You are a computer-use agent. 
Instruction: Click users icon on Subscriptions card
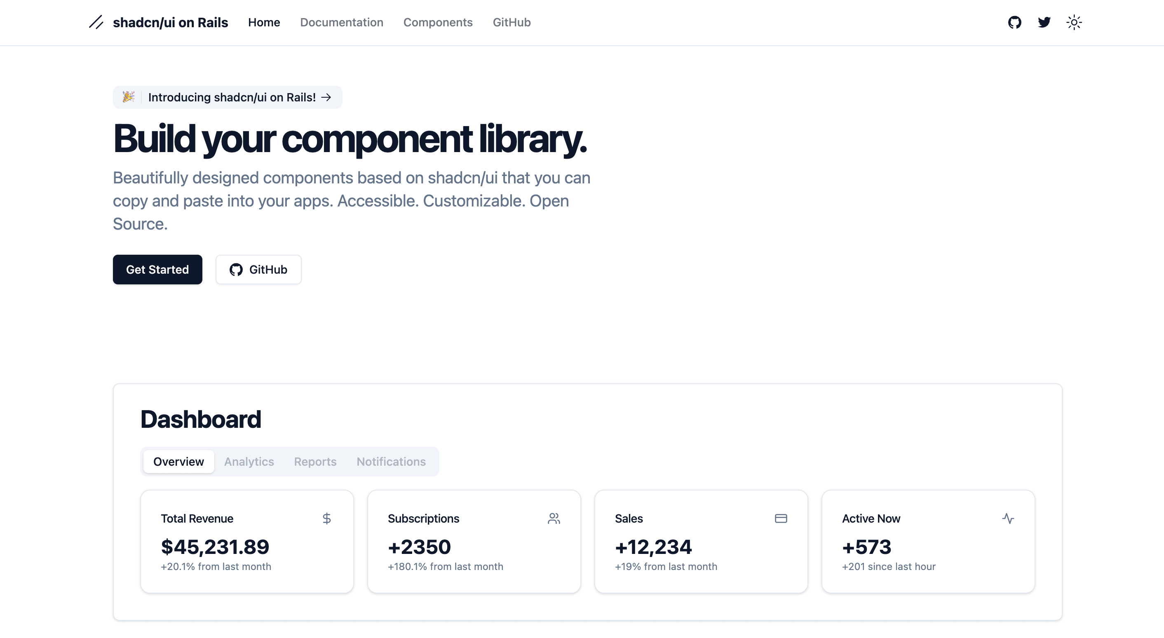pos(554,518)
